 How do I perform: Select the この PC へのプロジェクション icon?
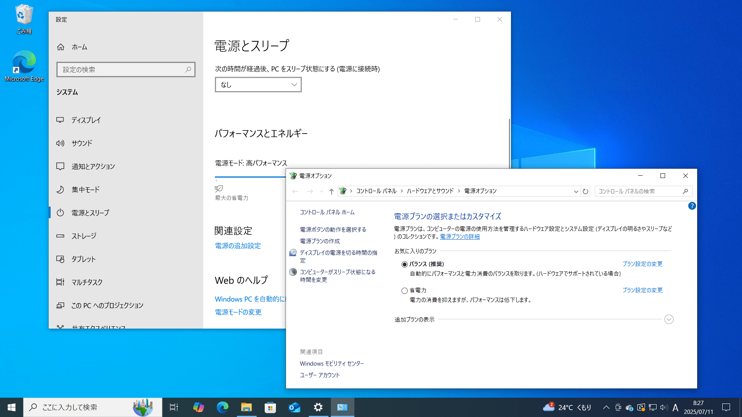60,305
